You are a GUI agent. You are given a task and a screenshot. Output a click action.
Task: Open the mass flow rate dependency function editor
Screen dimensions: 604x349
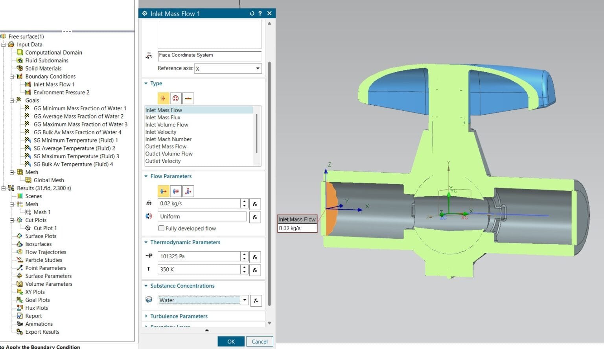(x=255, y=204)
